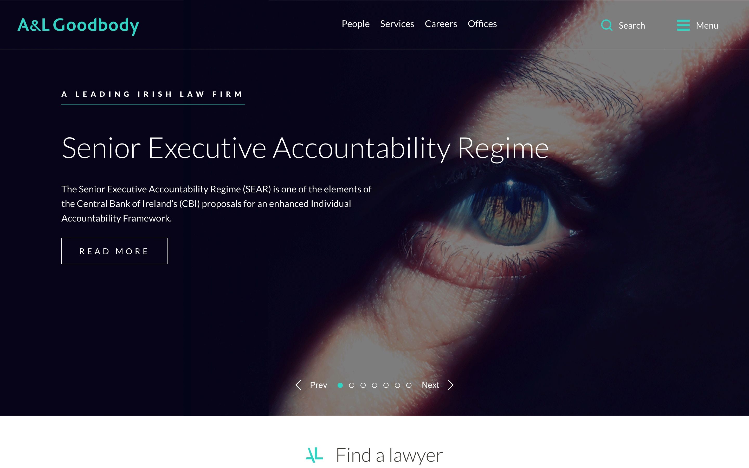Select the third carousel slide dot
The image size is (749, 468).
tap(363, 385)
